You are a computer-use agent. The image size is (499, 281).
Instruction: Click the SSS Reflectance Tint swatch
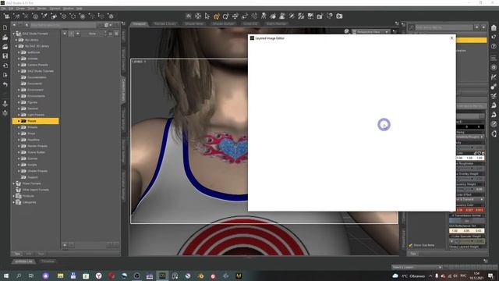coord(467,231)
